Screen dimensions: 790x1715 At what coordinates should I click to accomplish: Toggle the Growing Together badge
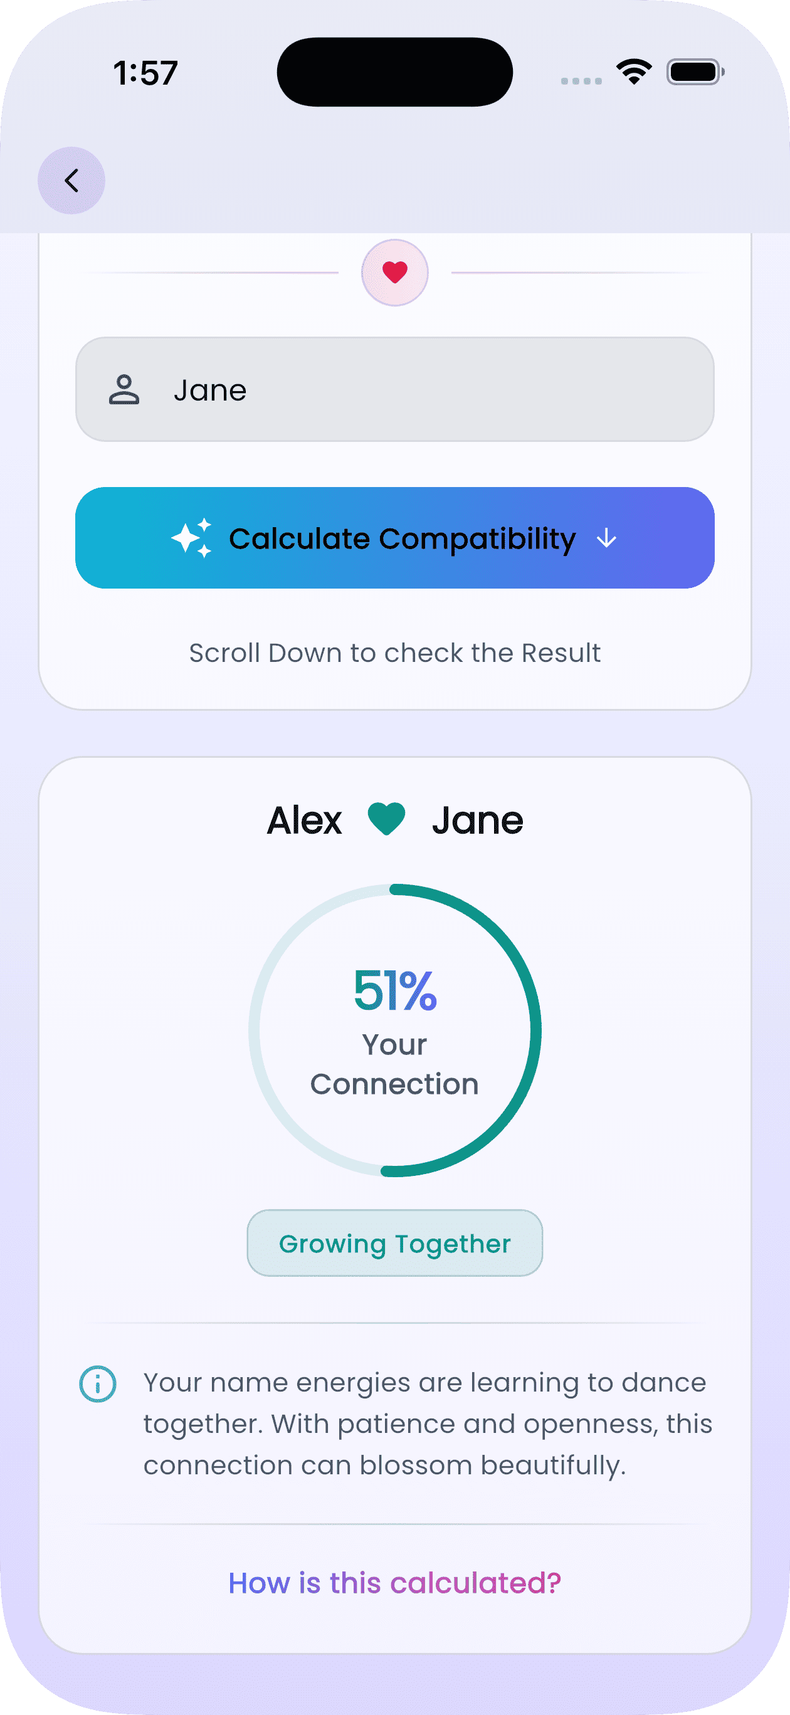(394, 1242)
